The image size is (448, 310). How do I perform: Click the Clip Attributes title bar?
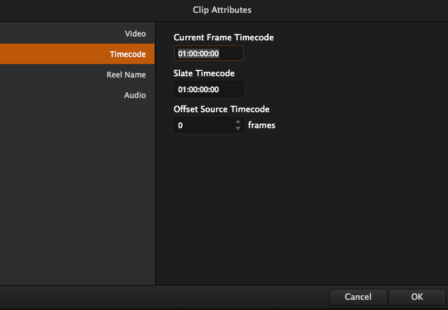click(223, 10)
